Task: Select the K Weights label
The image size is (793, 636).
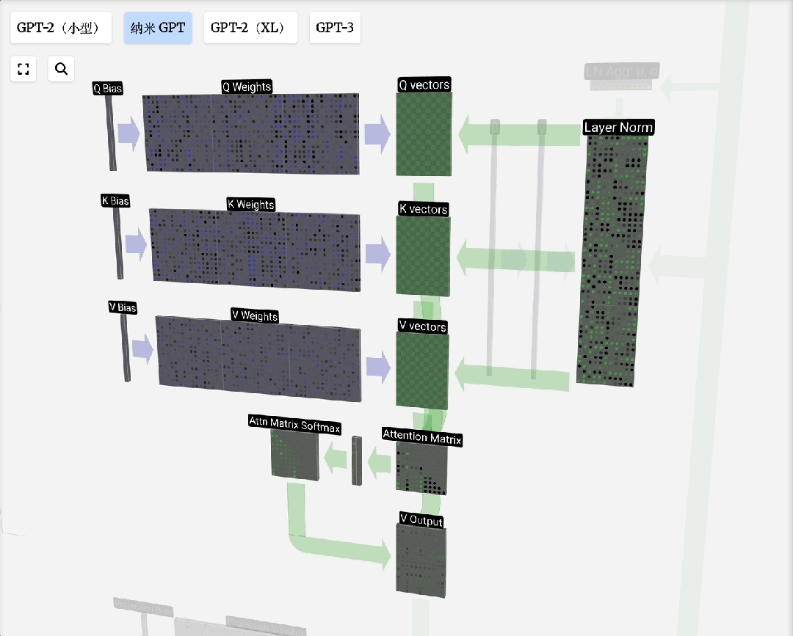Action: click(x=251, y=205)
